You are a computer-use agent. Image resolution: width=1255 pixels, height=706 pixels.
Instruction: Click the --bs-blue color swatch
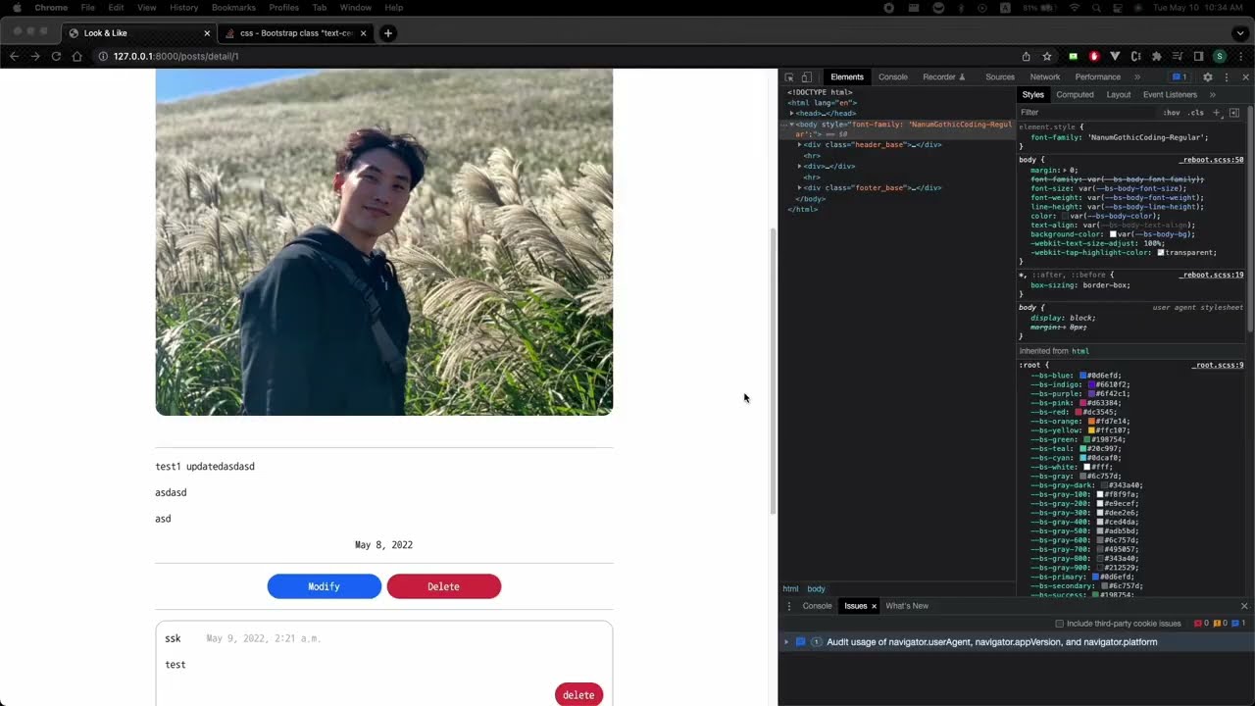[x=1083, y=376]
